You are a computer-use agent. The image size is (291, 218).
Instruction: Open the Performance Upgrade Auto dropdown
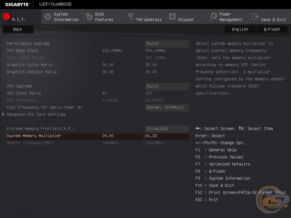(166, 44)
